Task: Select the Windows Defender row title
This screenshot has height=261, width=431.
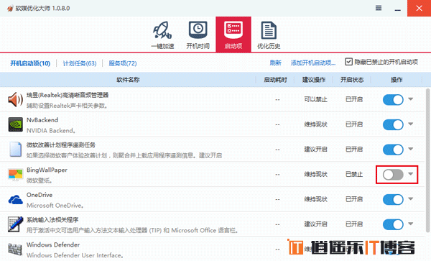Action: tap(53, 244)
